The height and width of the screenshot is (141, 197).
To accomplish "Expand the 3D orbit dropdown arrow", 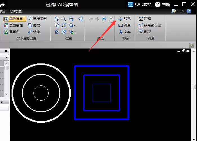I will coord(75,32).
